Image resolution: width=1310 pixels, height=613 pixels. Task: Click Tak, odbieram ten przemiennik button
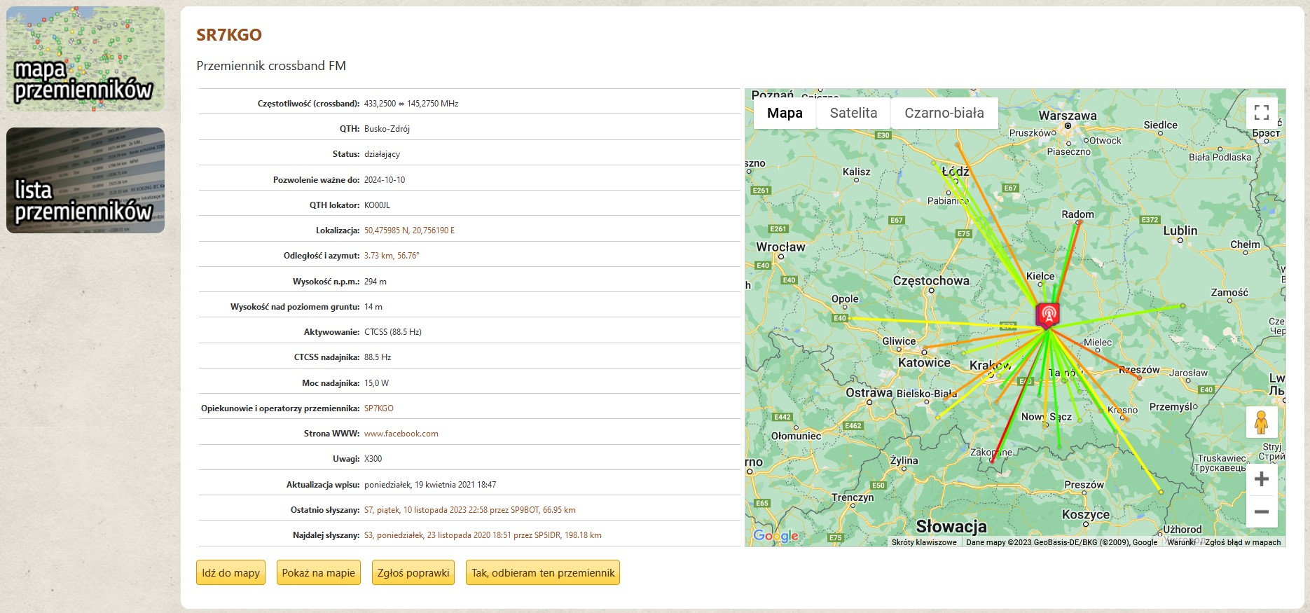[542, 572]
